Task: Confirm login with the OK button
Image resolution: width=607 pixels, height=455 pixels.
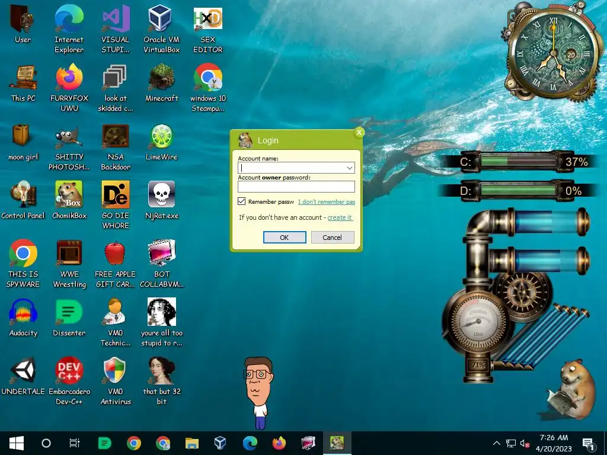Action: (x=285, y=237)
